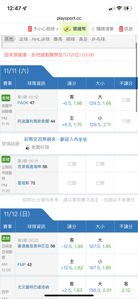Tap the 走地 badge for the 亞得里亞海聯賽 game
Screen dimensions: 138x299
[6, 238]
